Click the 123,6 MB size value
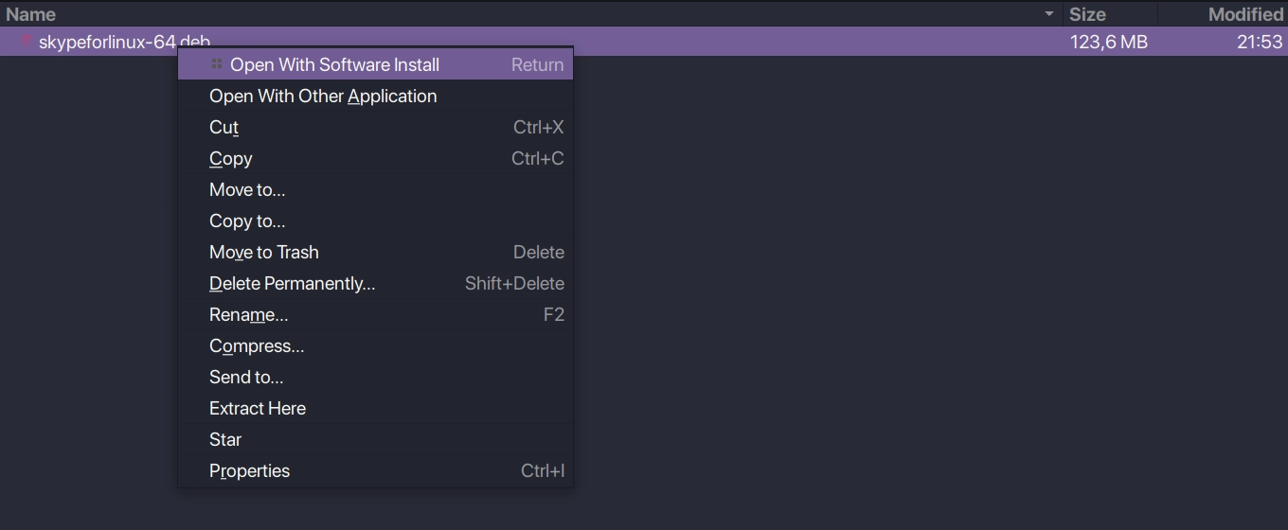Screen dimensions: 1288x530 [1108, 42]
